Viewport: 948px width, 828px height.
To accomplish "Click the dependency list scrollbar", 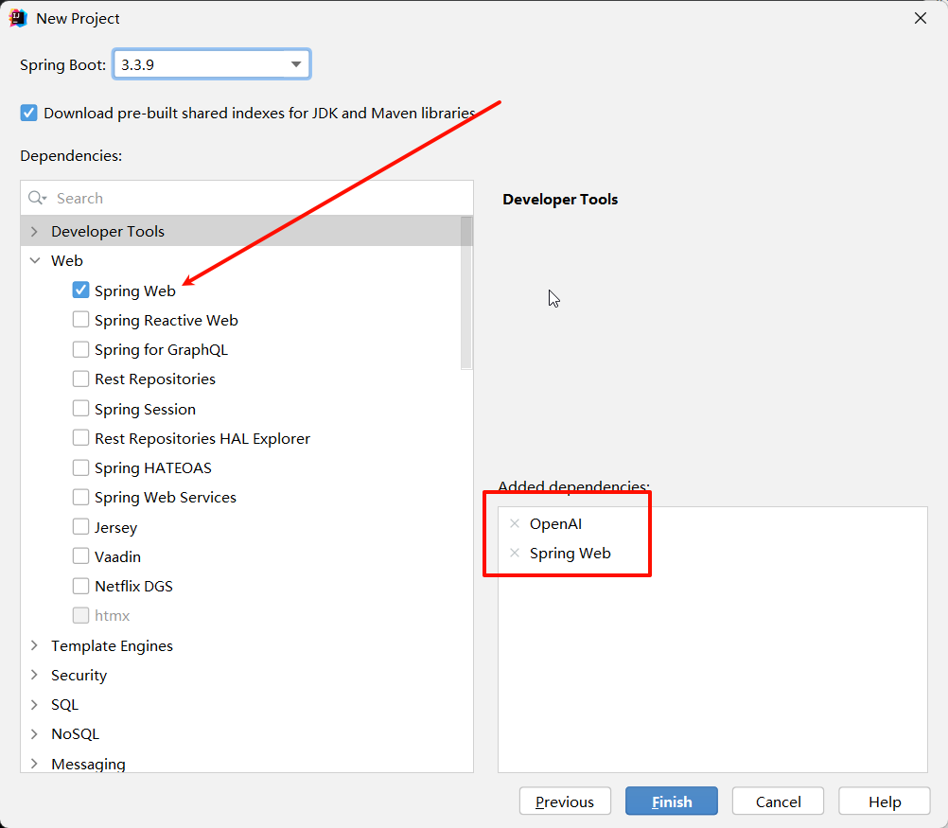I will coord(466,292).
